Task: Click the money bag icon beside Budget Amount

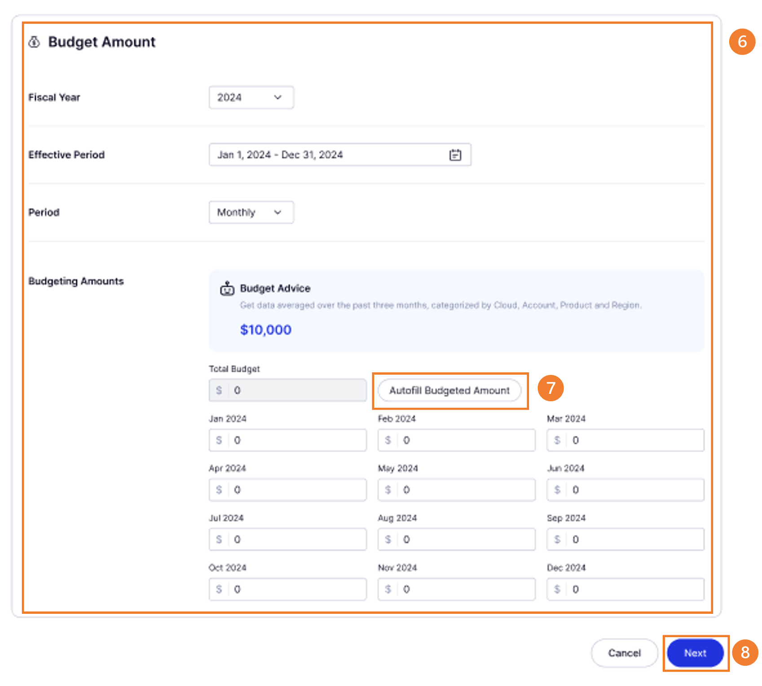Action: click(34, 42)
